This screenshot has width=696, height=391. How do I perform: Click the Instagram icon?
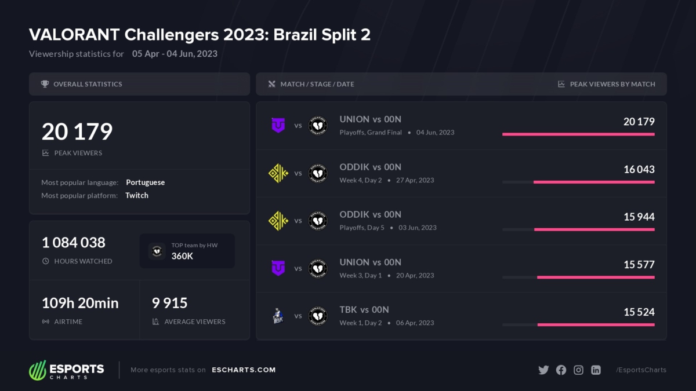[x=578, y=370]
